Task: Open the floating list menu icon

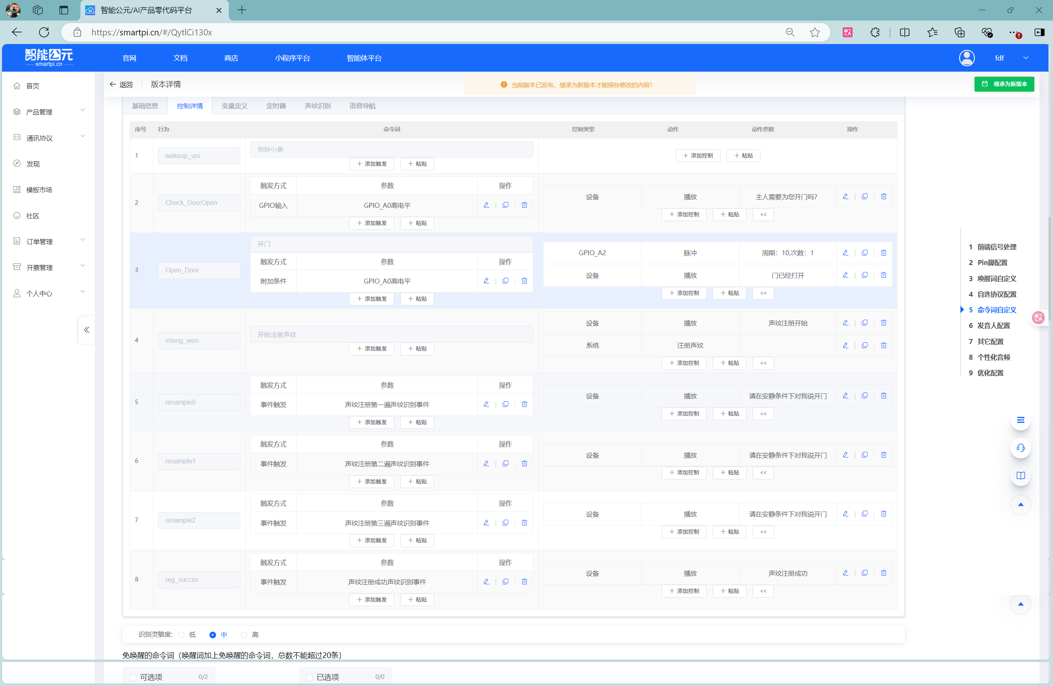Action: coord(1020,420)
